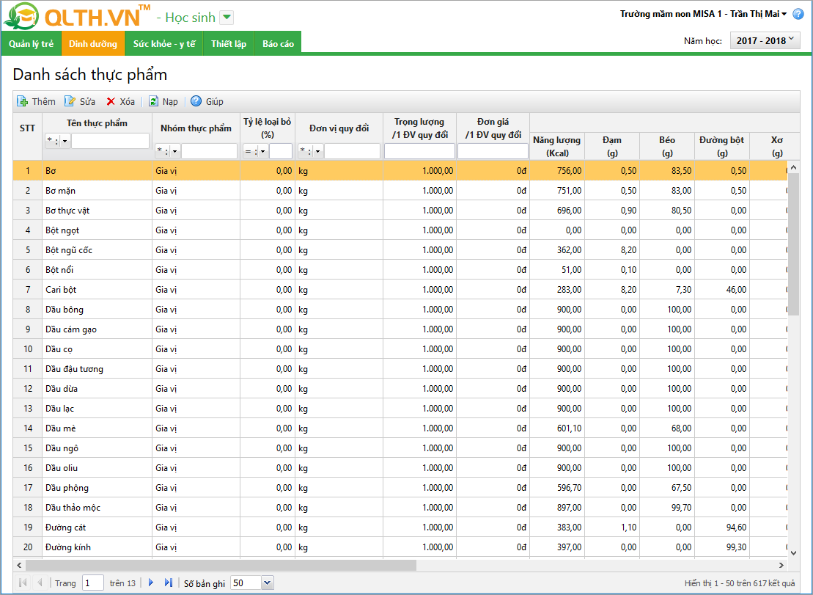Open the Báo cáo tab
Screen dimensions: 813x595
(x=278, y=44)
